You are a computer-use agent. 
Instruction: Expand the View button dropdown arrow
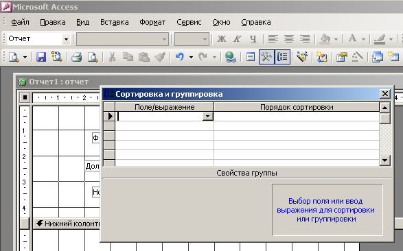(25, 57)
